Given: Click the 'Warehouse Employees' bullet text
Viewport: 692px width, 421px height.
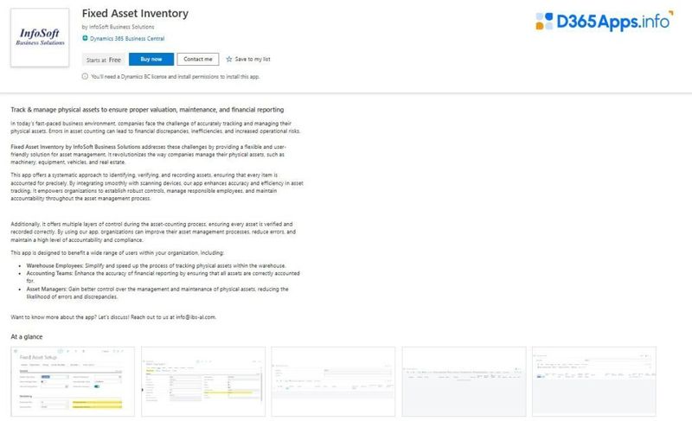Looking at the screenshot, I should (x=156, y=265).
